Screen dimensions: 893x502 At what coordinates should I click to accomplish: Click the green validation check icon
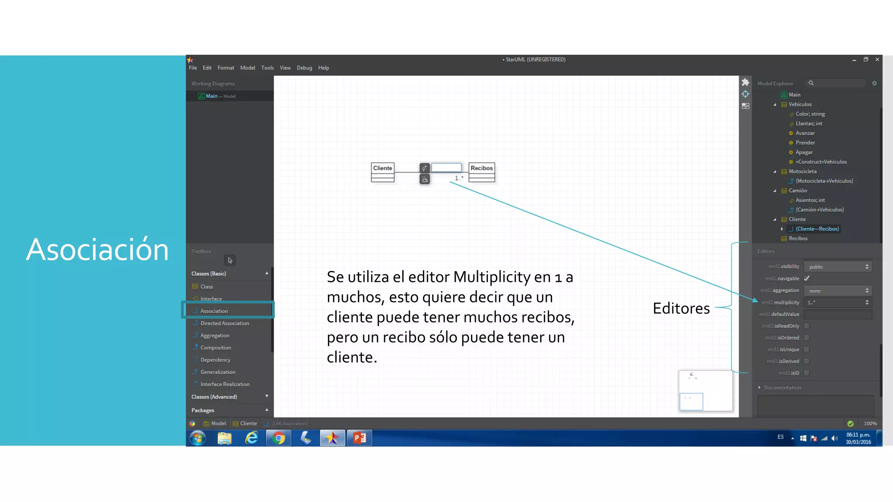pyautogui.click(x=850, y=424)
